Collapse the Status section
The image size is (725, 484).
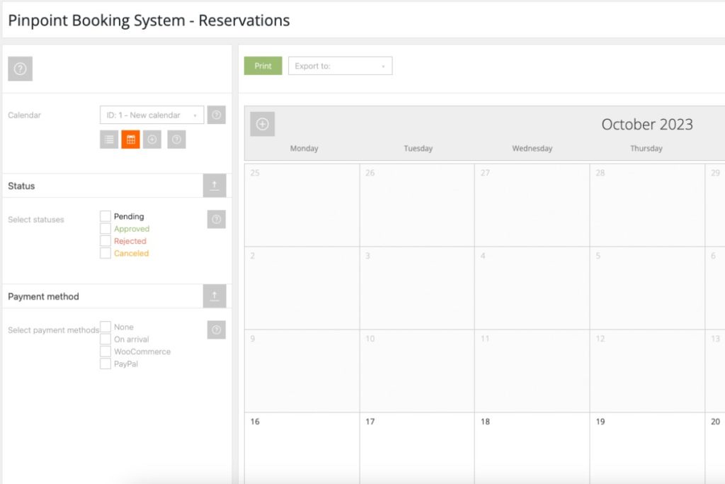click(x=215, y=186)
